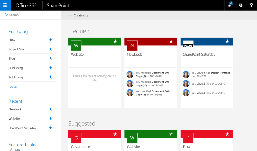Open the Office 365 app launcher
This screenshot has width=257, height=151.
[5, 5]
